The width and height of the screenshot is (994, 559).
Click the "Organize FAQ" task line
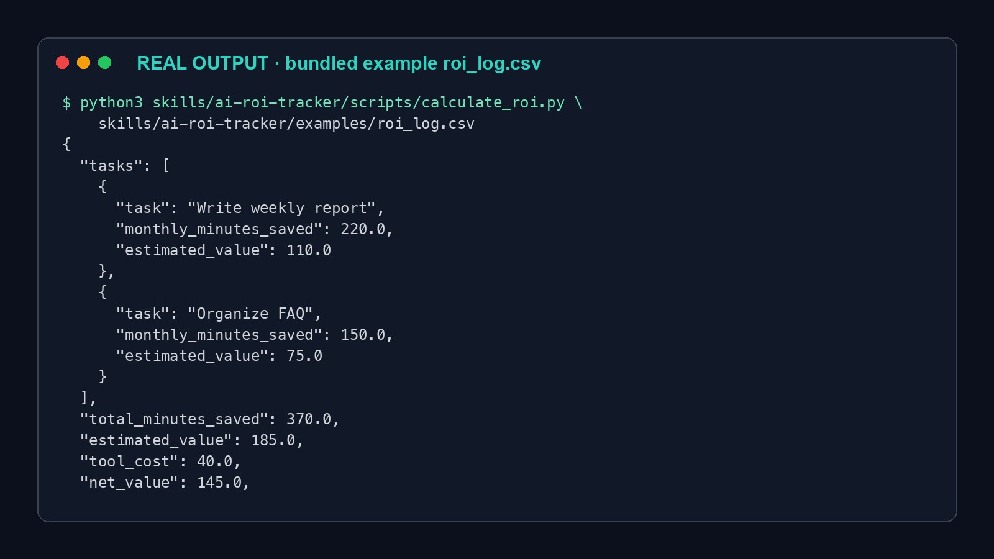pos(219,314)
